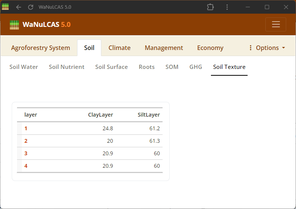This screenshot has width=296, height=209.
Task: Switch to the SOM sub-tab
Action: pyautogui.click(x=172, y=67)
